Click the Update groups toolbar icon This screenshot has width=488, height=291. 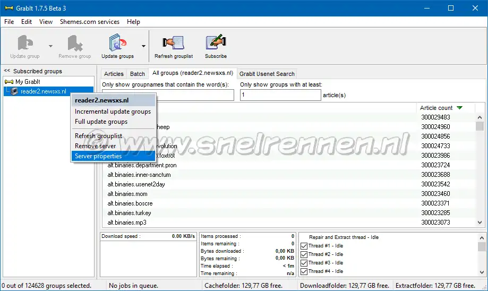click(118, 42)
